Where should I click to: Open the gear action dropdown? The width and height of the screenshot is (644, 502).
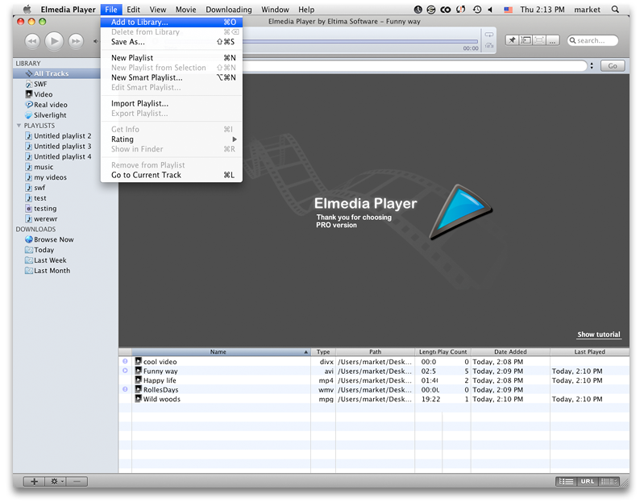point(56,482)
